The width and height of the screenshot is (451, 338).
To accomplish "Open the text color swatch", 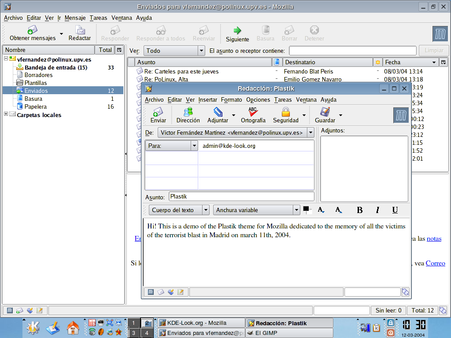I will [x=306, y=209].
